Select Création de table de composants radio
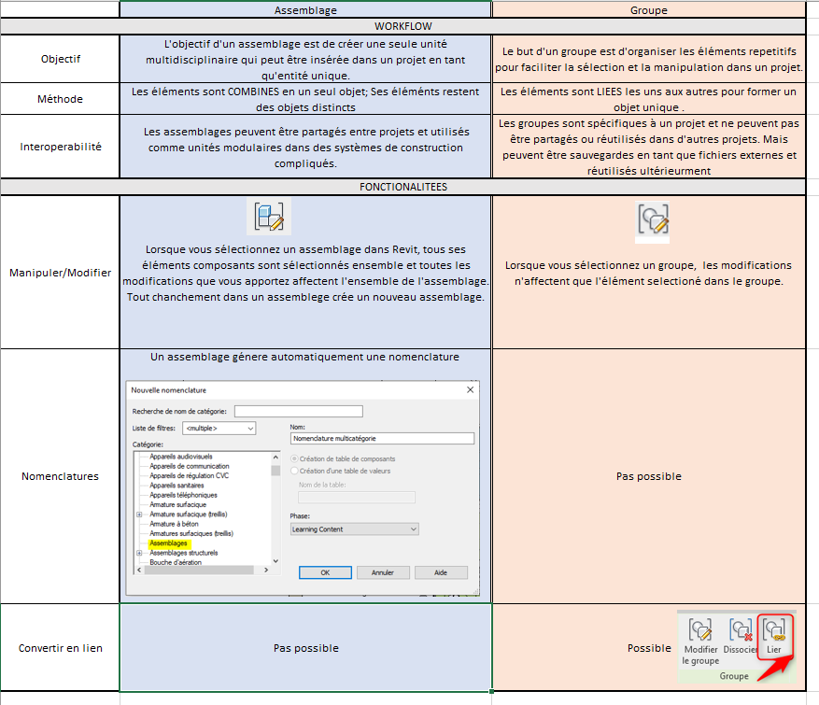This screenshot has height=705, width=819. (x=296, y=458)
